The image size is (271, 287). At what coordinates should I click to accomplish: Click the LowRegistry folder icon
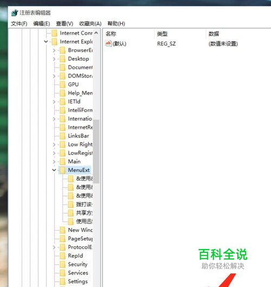point(63,153)
